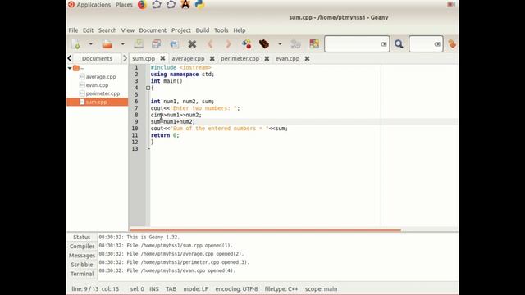The height and width of the screenshot is (295, 525).
Task: Collapse the home folder tree node
Action: pos(70,68)
